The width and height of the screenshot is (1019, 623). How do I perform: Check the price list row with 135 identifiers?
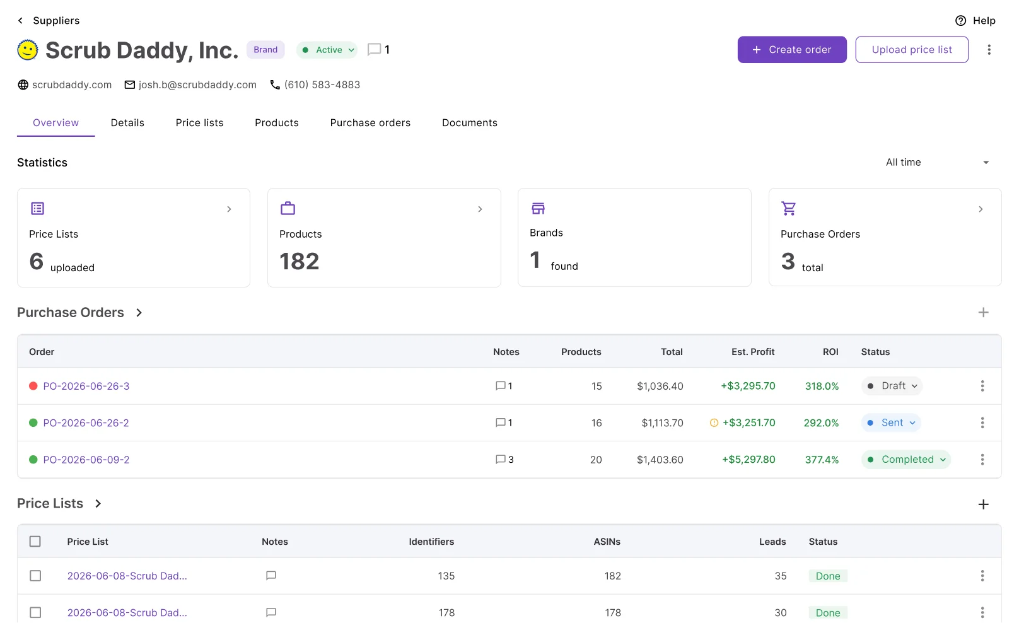(x=35, y=576)
